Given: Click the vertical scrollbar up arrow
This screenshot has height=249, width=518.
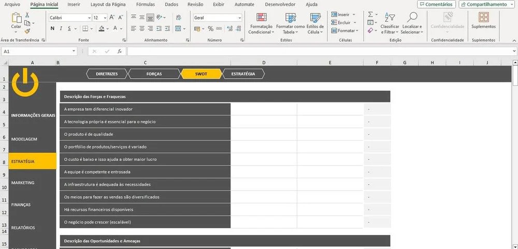Looking at the screenshot, I should (515, 63).
